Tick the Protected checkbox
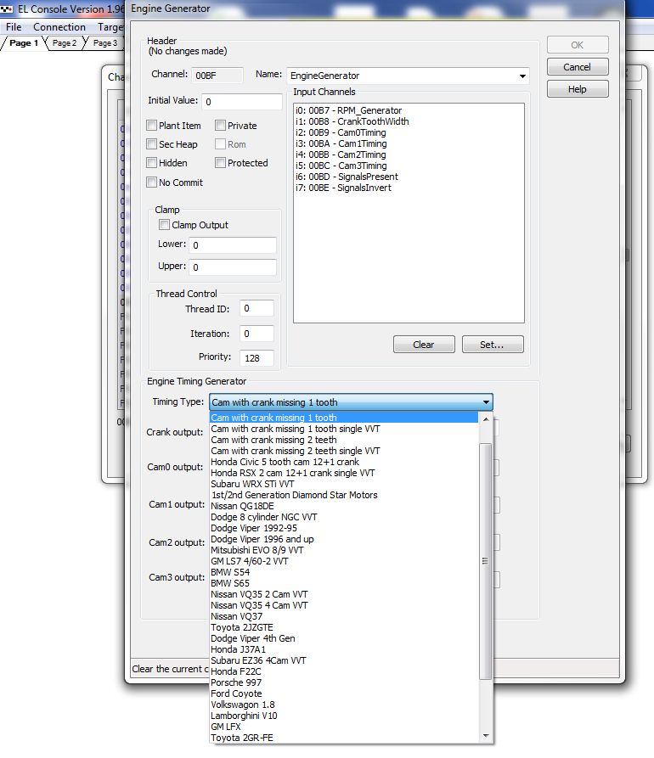The width and height of the screenshot is (654, 758). pos(221,163)
